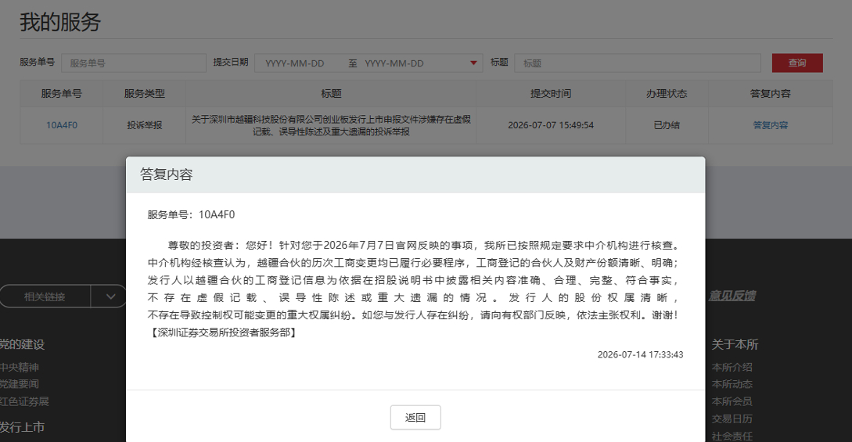
Task: Click the 返回 button in dialog
Action: (415, 417)
